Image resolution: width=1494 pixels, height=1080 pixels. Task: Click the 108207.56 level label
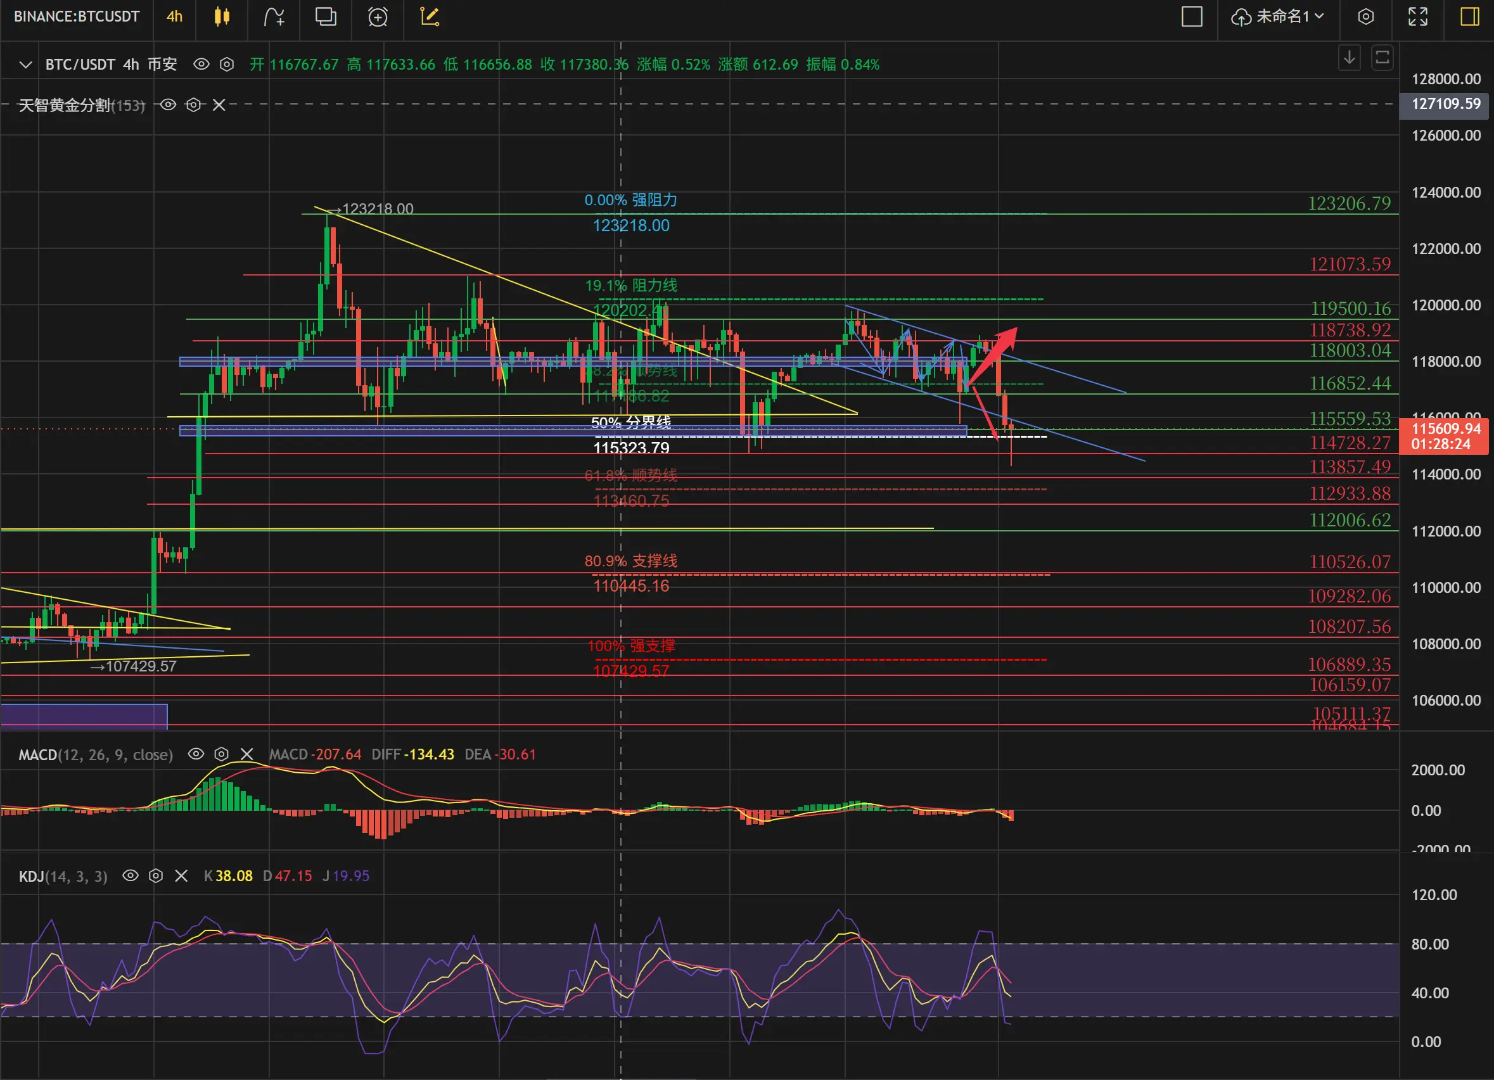pos(1349,626)
